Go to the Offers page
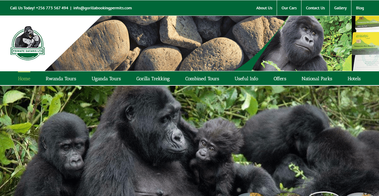Viewport: 379px width, 196px height. point(280,79)
